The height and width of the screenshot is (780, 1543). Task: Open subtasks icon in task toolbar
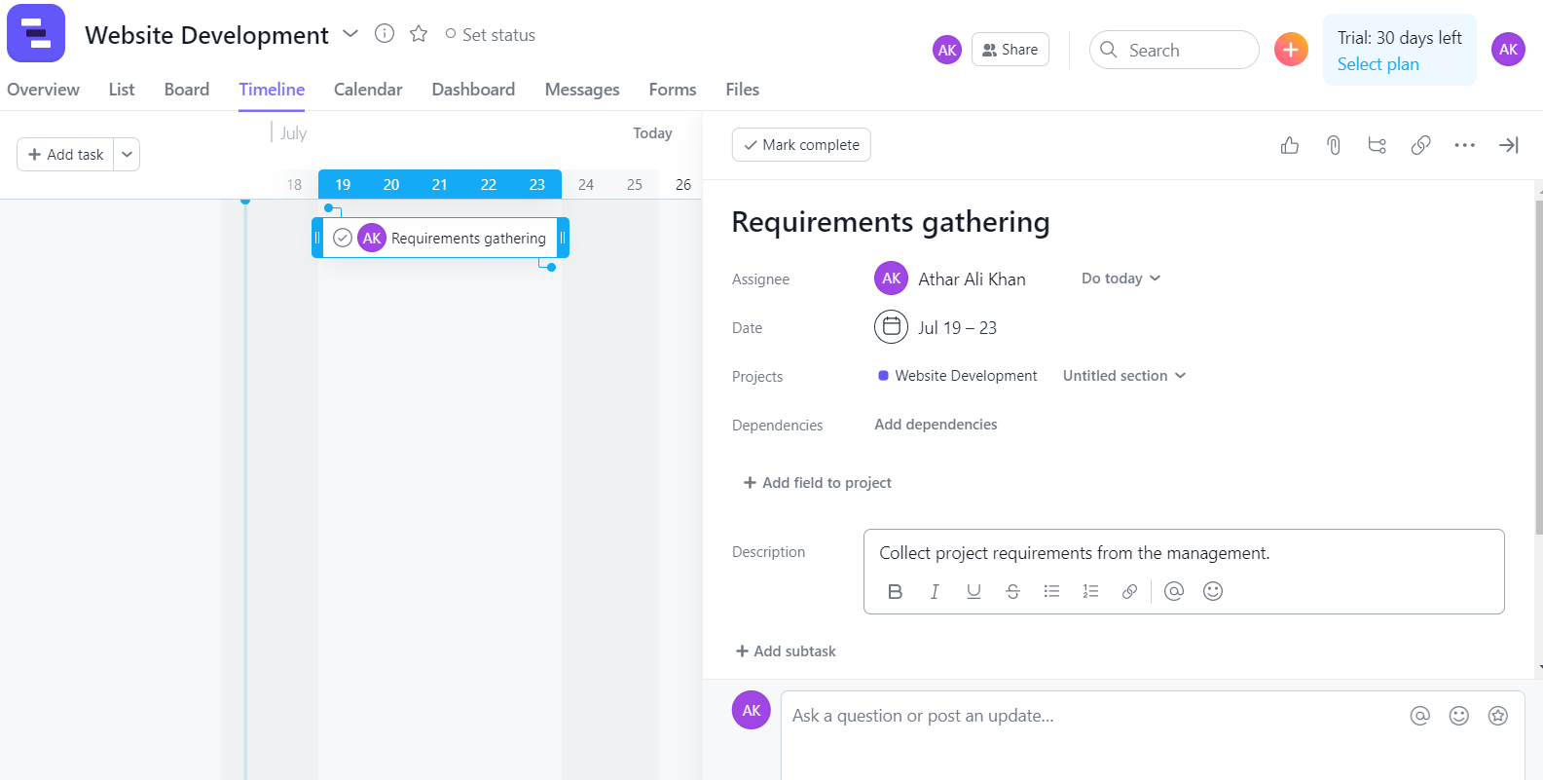[1377, 145]
